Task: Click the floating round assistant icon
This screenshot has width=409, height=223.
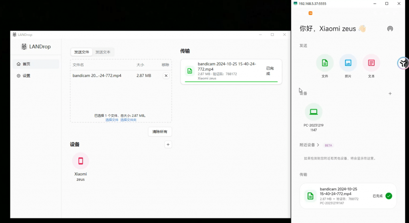Action: tap(403, 63)
